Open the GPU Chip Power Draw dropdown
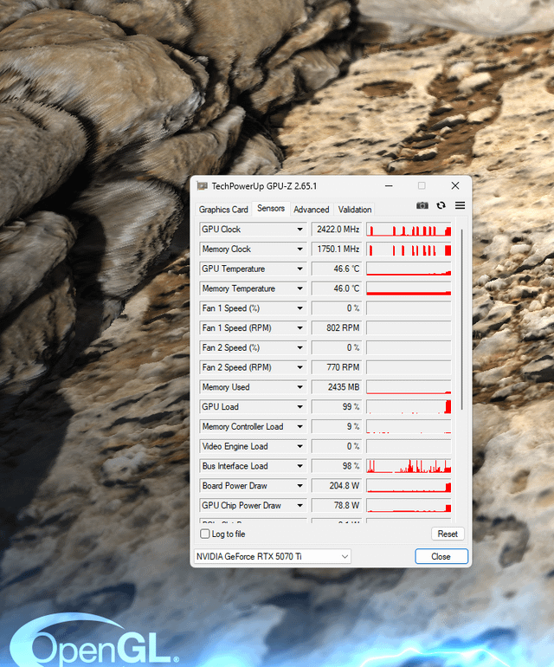 pyautogui.click(x=300, y=505)
